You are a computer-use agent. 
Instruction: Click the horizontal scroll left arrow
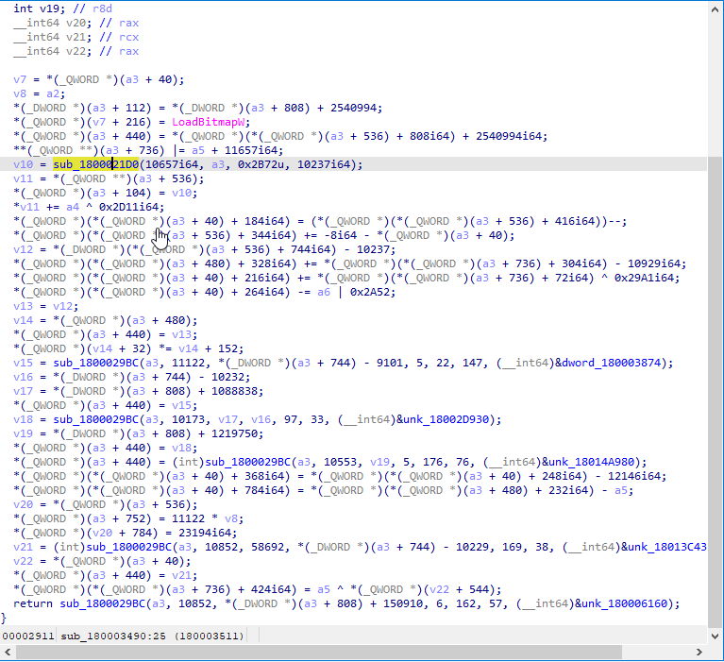point(8,652)
